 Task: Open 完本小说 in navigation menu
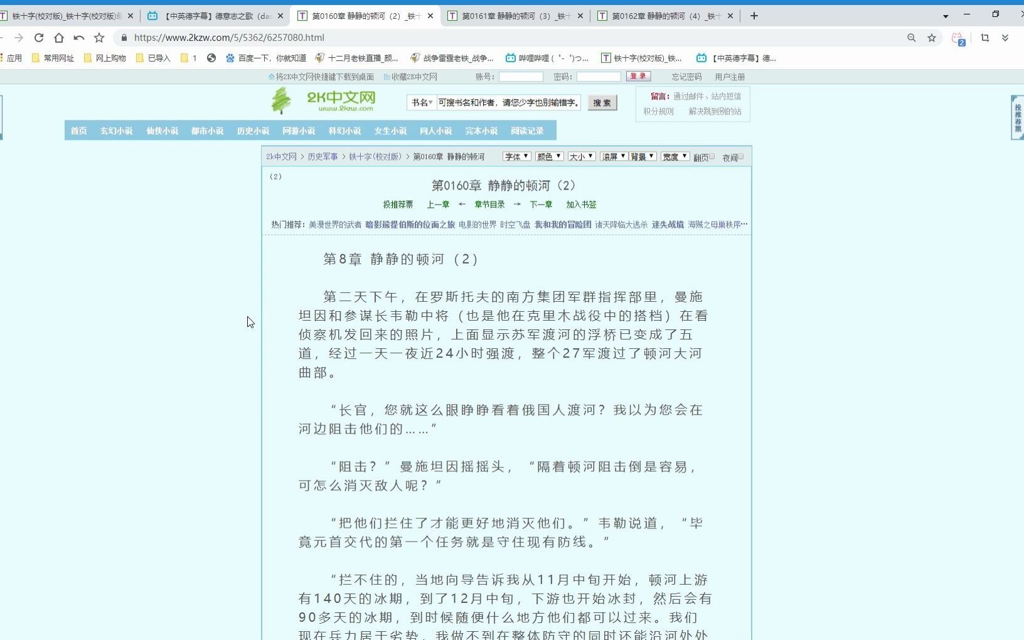[481, 131]
